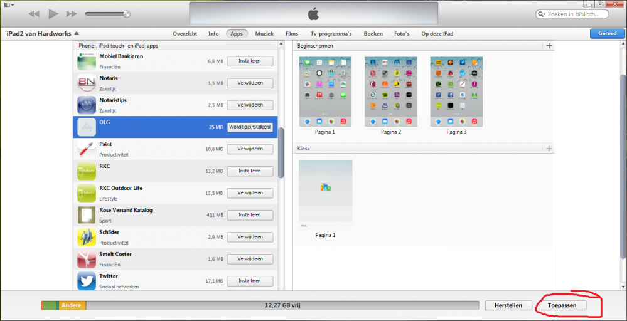The height and width of the screenshot is (321, 627).
Task: Click the Play button
Action: point(53,14)
